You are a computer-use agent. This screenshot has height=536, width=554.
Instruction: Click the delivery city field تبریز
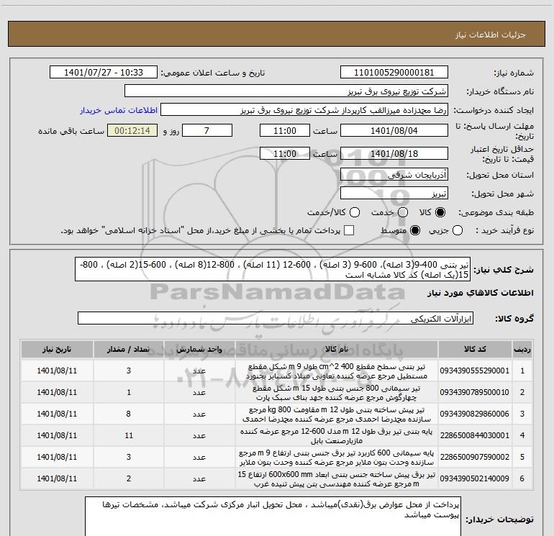click(394, 194)
